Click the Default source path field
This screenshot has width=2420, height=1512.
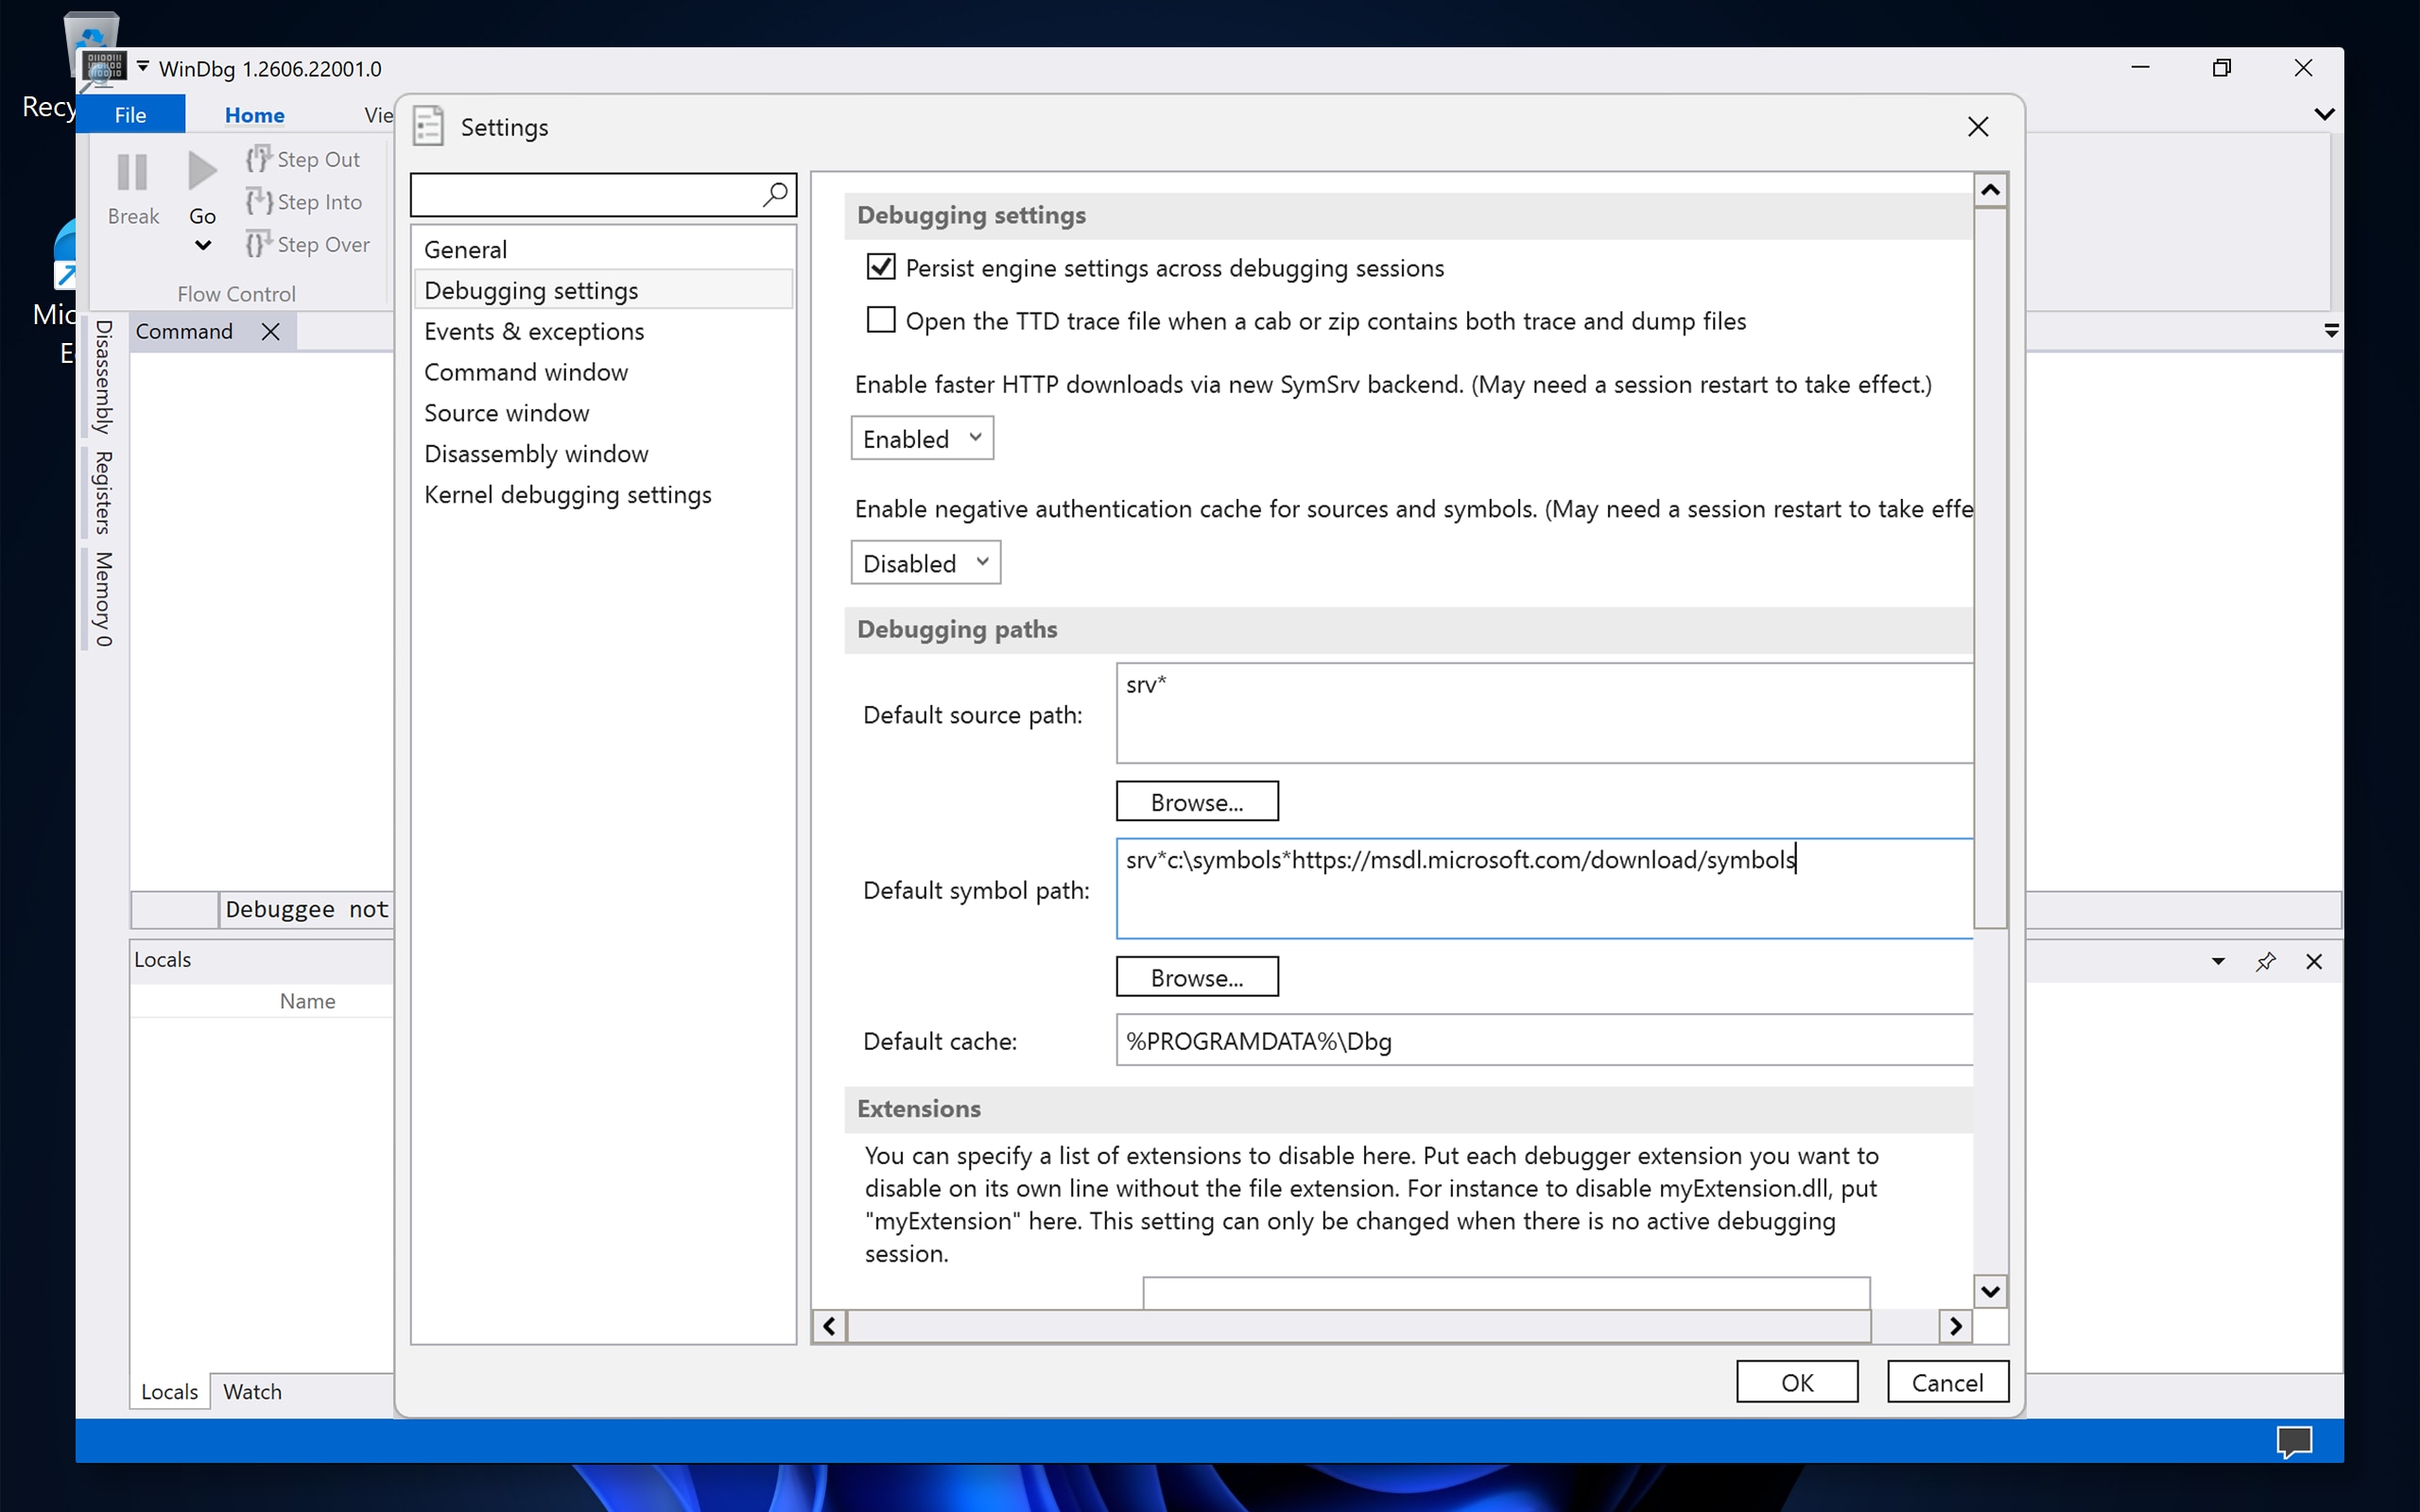pyautogui.click(x=1545, y=713)
